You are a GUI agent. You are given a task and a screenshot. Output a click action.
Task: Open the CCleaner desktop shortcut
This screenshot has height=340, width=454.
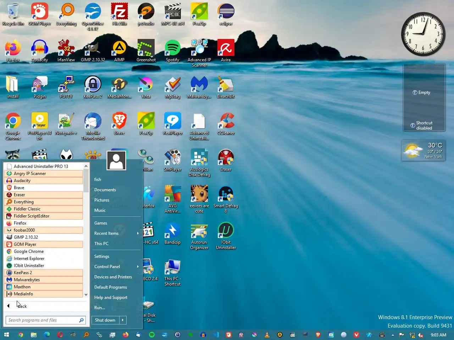click(x=226, y=124)
